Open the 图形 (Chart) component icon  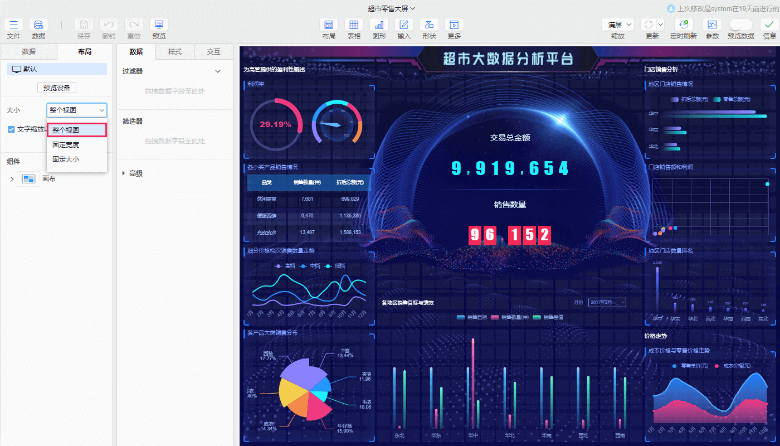pos(379,25)
